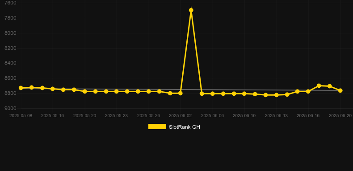Click the 2025-05-08 x-axis date label

21,116
